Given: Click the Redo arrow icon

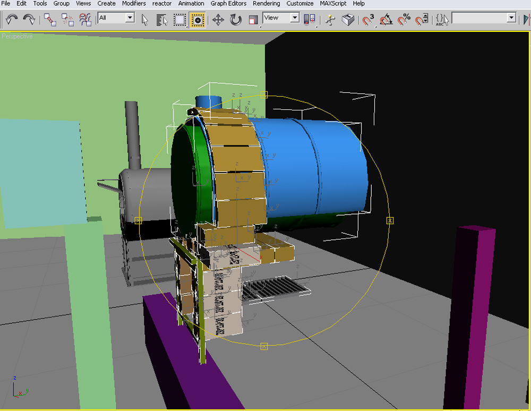Looking at the screenshot, I should point(29,20).
